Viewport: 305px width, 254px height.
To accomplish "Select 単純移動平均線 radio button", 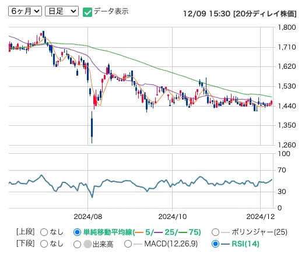I will point(77,232).
